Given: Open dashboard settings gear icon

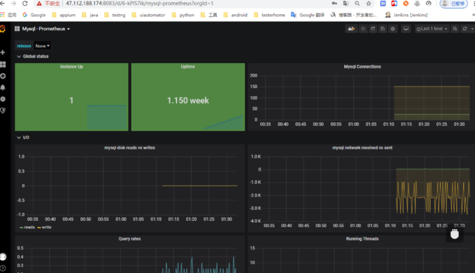Looking at the screenshot, I should pos(393,28).
